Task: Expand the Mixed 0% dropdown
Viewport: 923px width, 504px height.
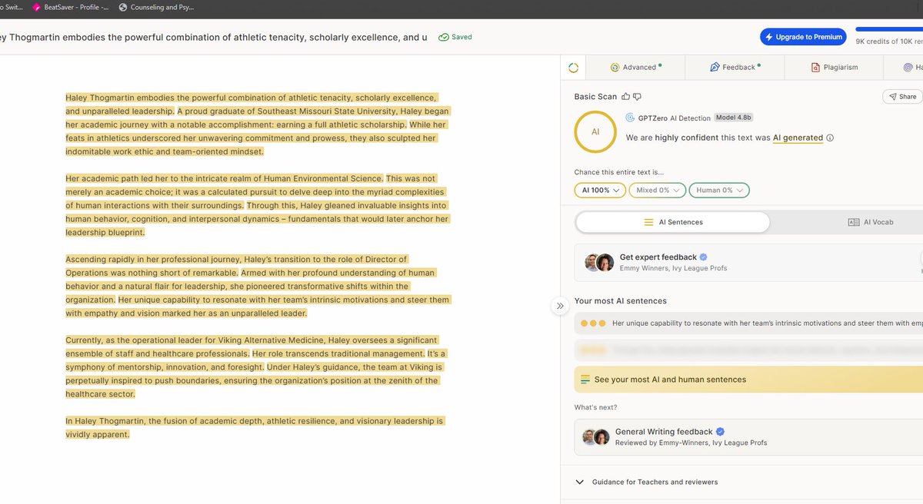Action: 656,190
